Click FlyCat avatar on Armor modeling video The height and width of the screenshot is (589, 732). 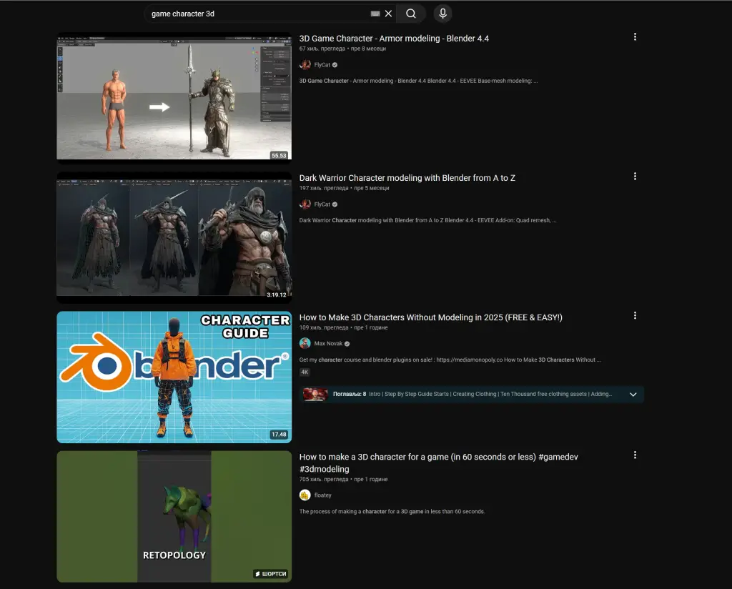coord(305,64)
